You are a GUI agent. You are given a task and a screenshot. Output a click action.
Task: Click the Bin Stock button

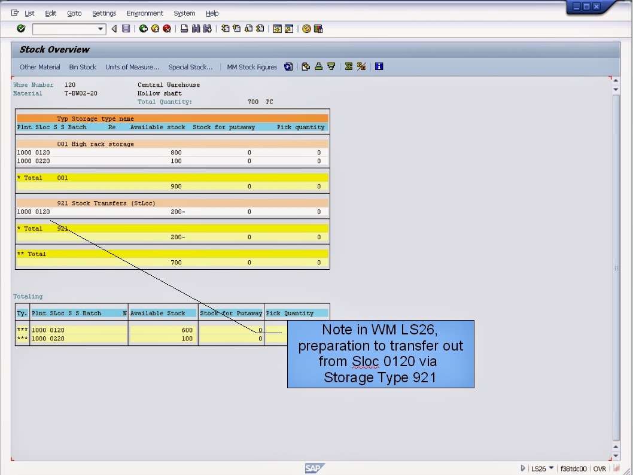tap(83, 66)
